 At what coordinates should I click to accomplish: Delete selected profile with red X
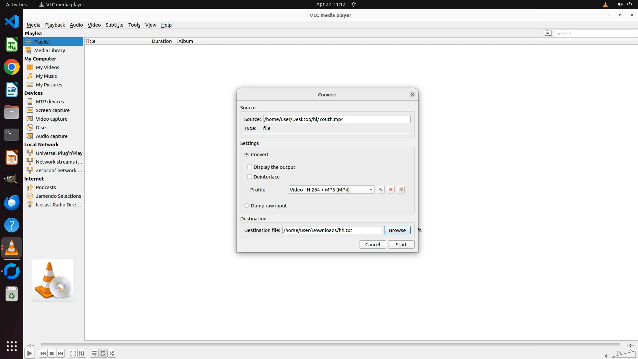click(391, 189)
